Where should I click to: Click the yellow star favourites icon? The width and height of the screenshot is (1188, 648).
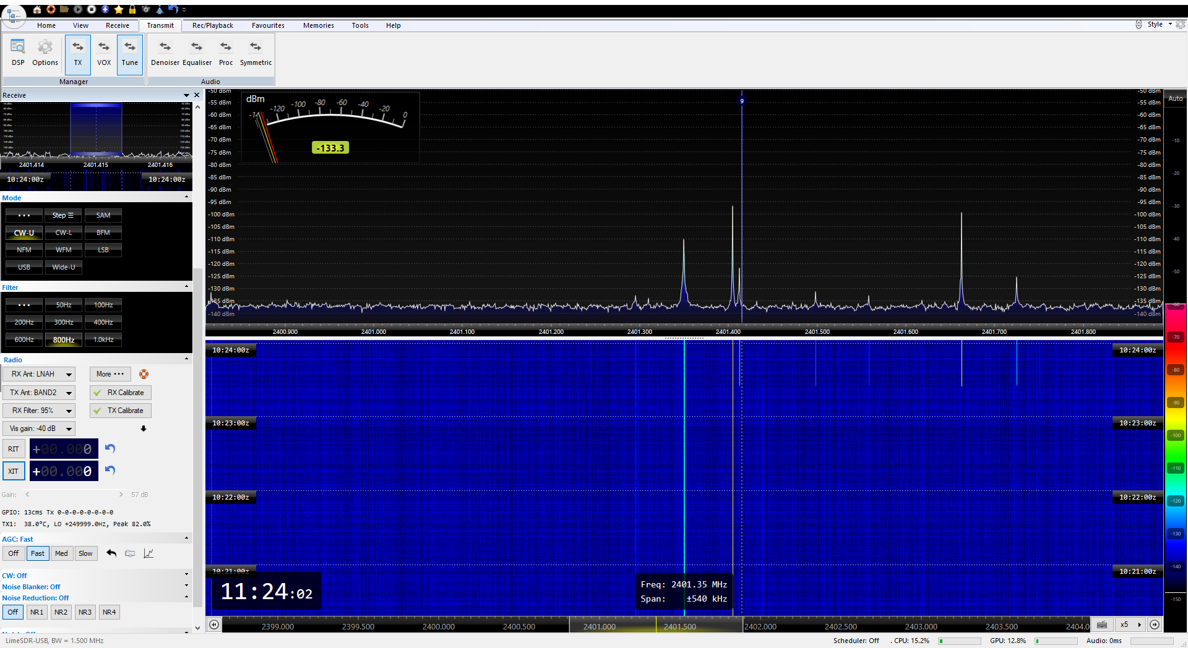pos(118,9)
